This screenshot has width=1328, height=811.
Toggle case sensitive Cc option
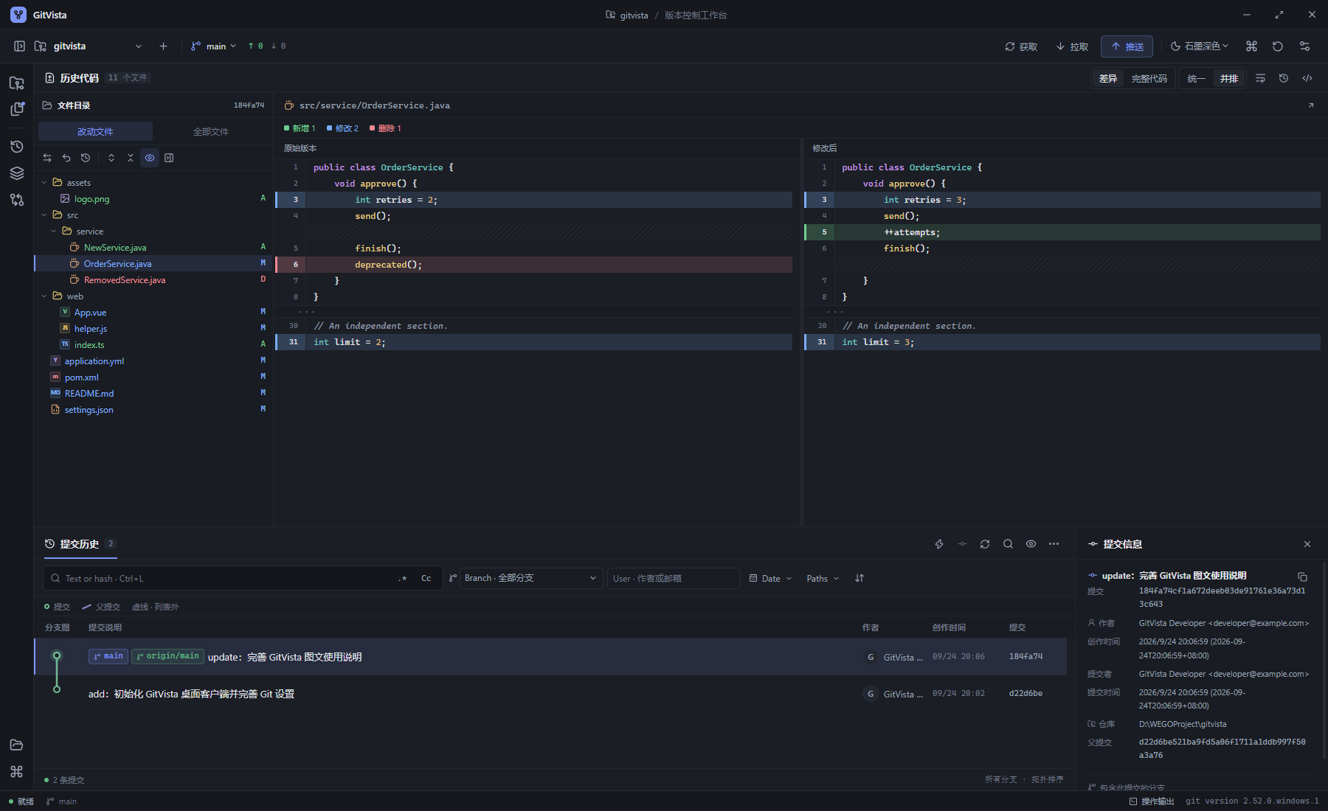tap(426, 578)
